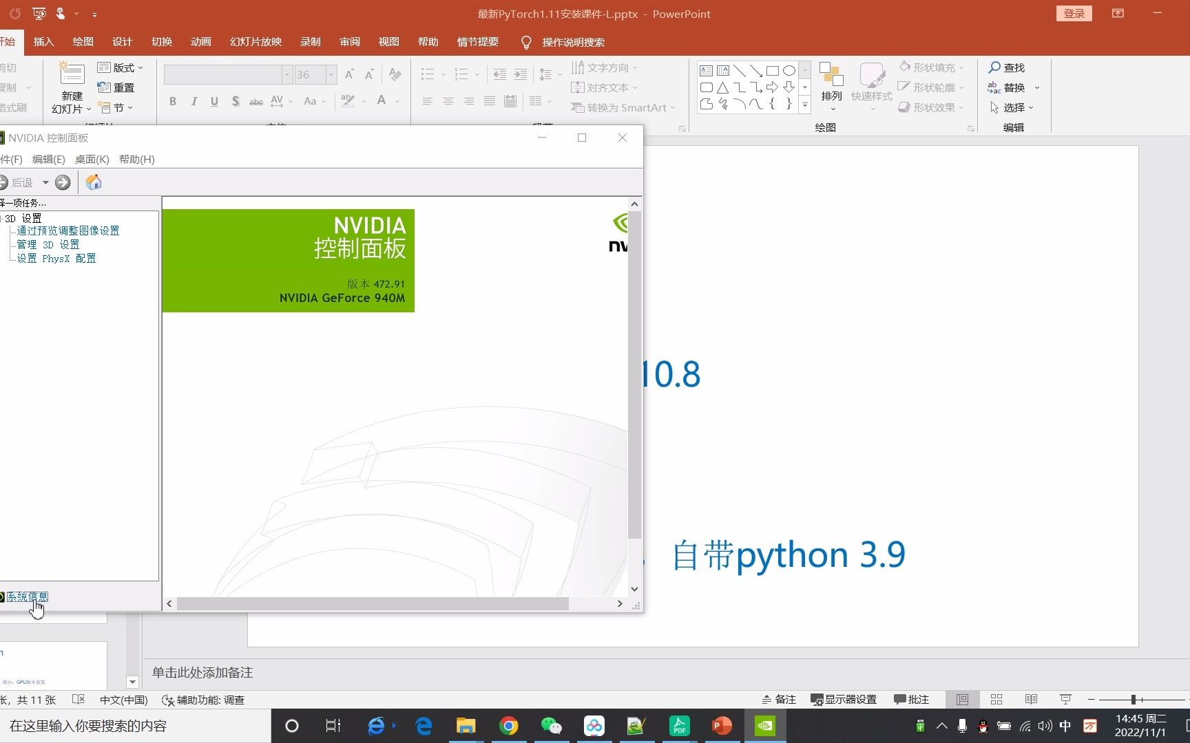Click the Clear Formatting icon
Viewport: 1190px width, 743px height.
click(395, 74)
